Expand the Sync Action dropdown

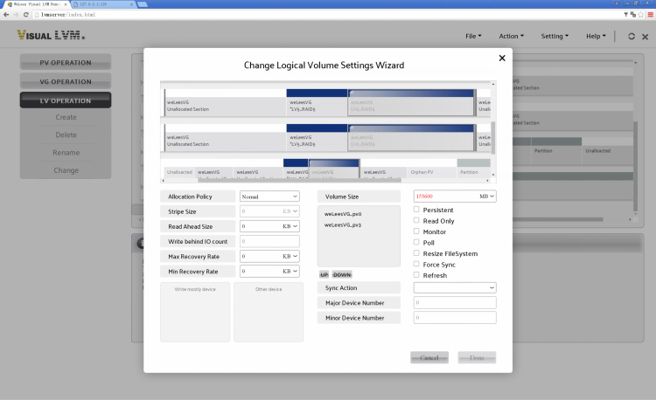point(454,287)
